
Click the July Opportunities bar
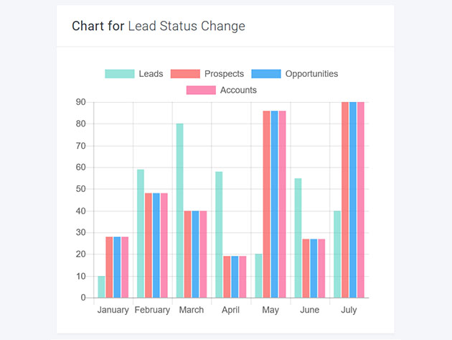[353, 200]
